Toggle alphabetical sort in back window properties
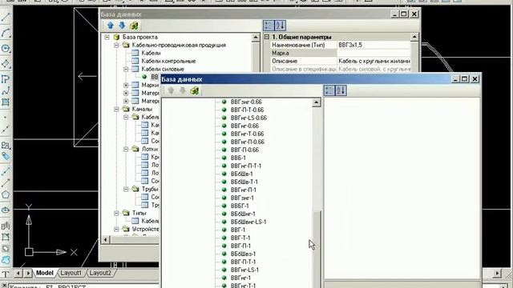Viewport: 513px width, 288px height. click(x=280, y=26)
